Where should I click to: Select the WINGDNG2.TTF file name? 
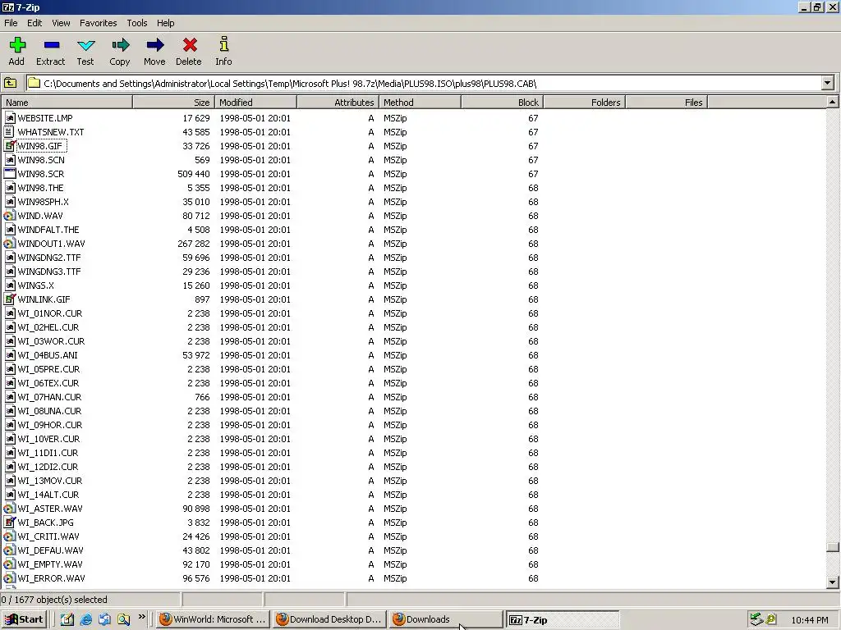click(x=49, y=258)
